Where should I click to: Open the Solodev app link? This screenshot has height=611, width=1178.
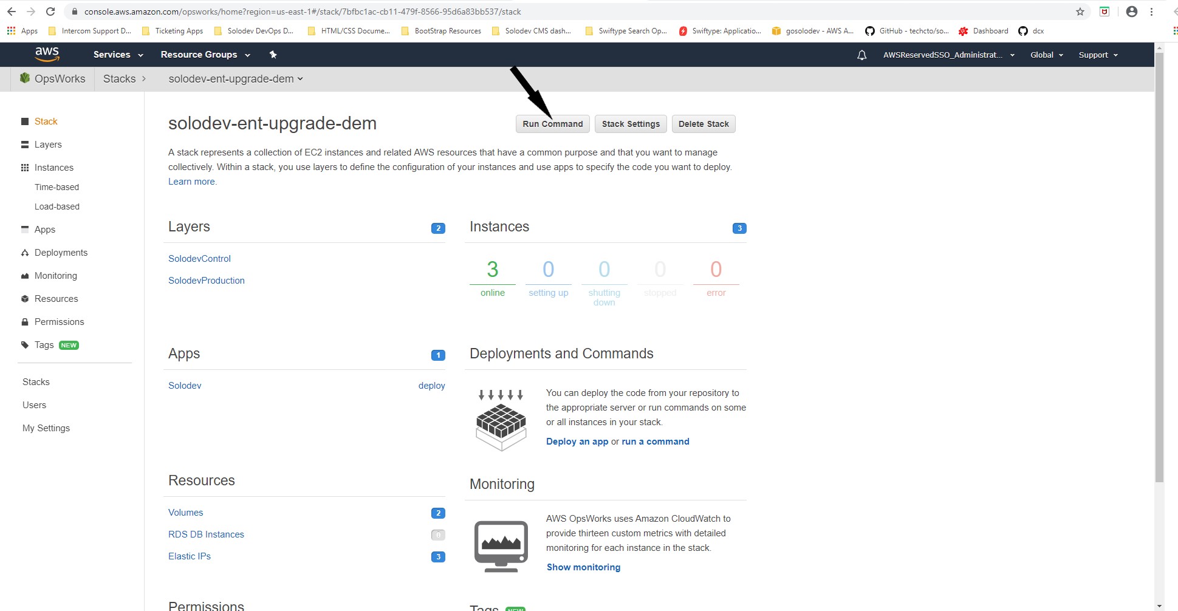tap(185, 386)
